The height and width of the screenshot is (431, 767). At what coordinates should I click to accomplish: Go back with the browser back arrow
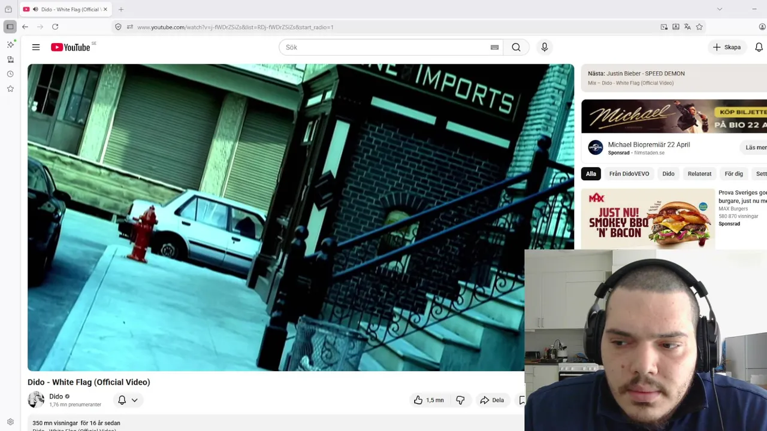tap(25, 27)
